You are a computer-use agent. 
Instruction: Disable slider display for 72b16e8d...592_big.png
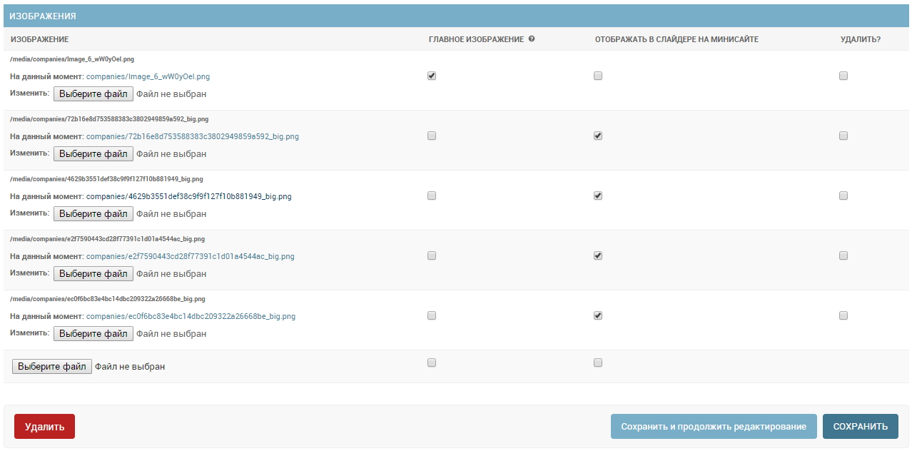tap(598, 136)
